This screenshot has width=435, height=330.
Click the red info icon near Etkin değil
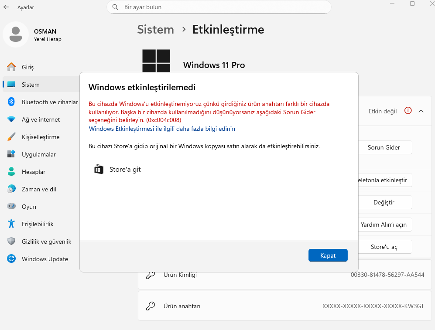point(408,111)
